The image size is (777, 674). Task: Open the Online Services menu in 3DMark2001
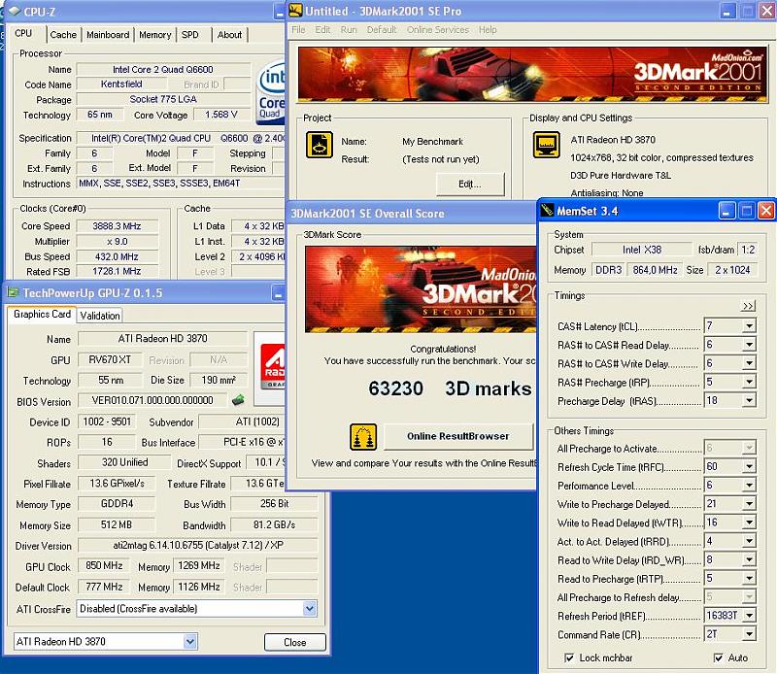point(438,30)
